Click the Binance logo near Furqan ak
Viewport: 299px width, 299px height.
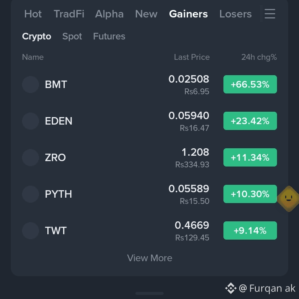pyautogui.click(x=231, y=288)
